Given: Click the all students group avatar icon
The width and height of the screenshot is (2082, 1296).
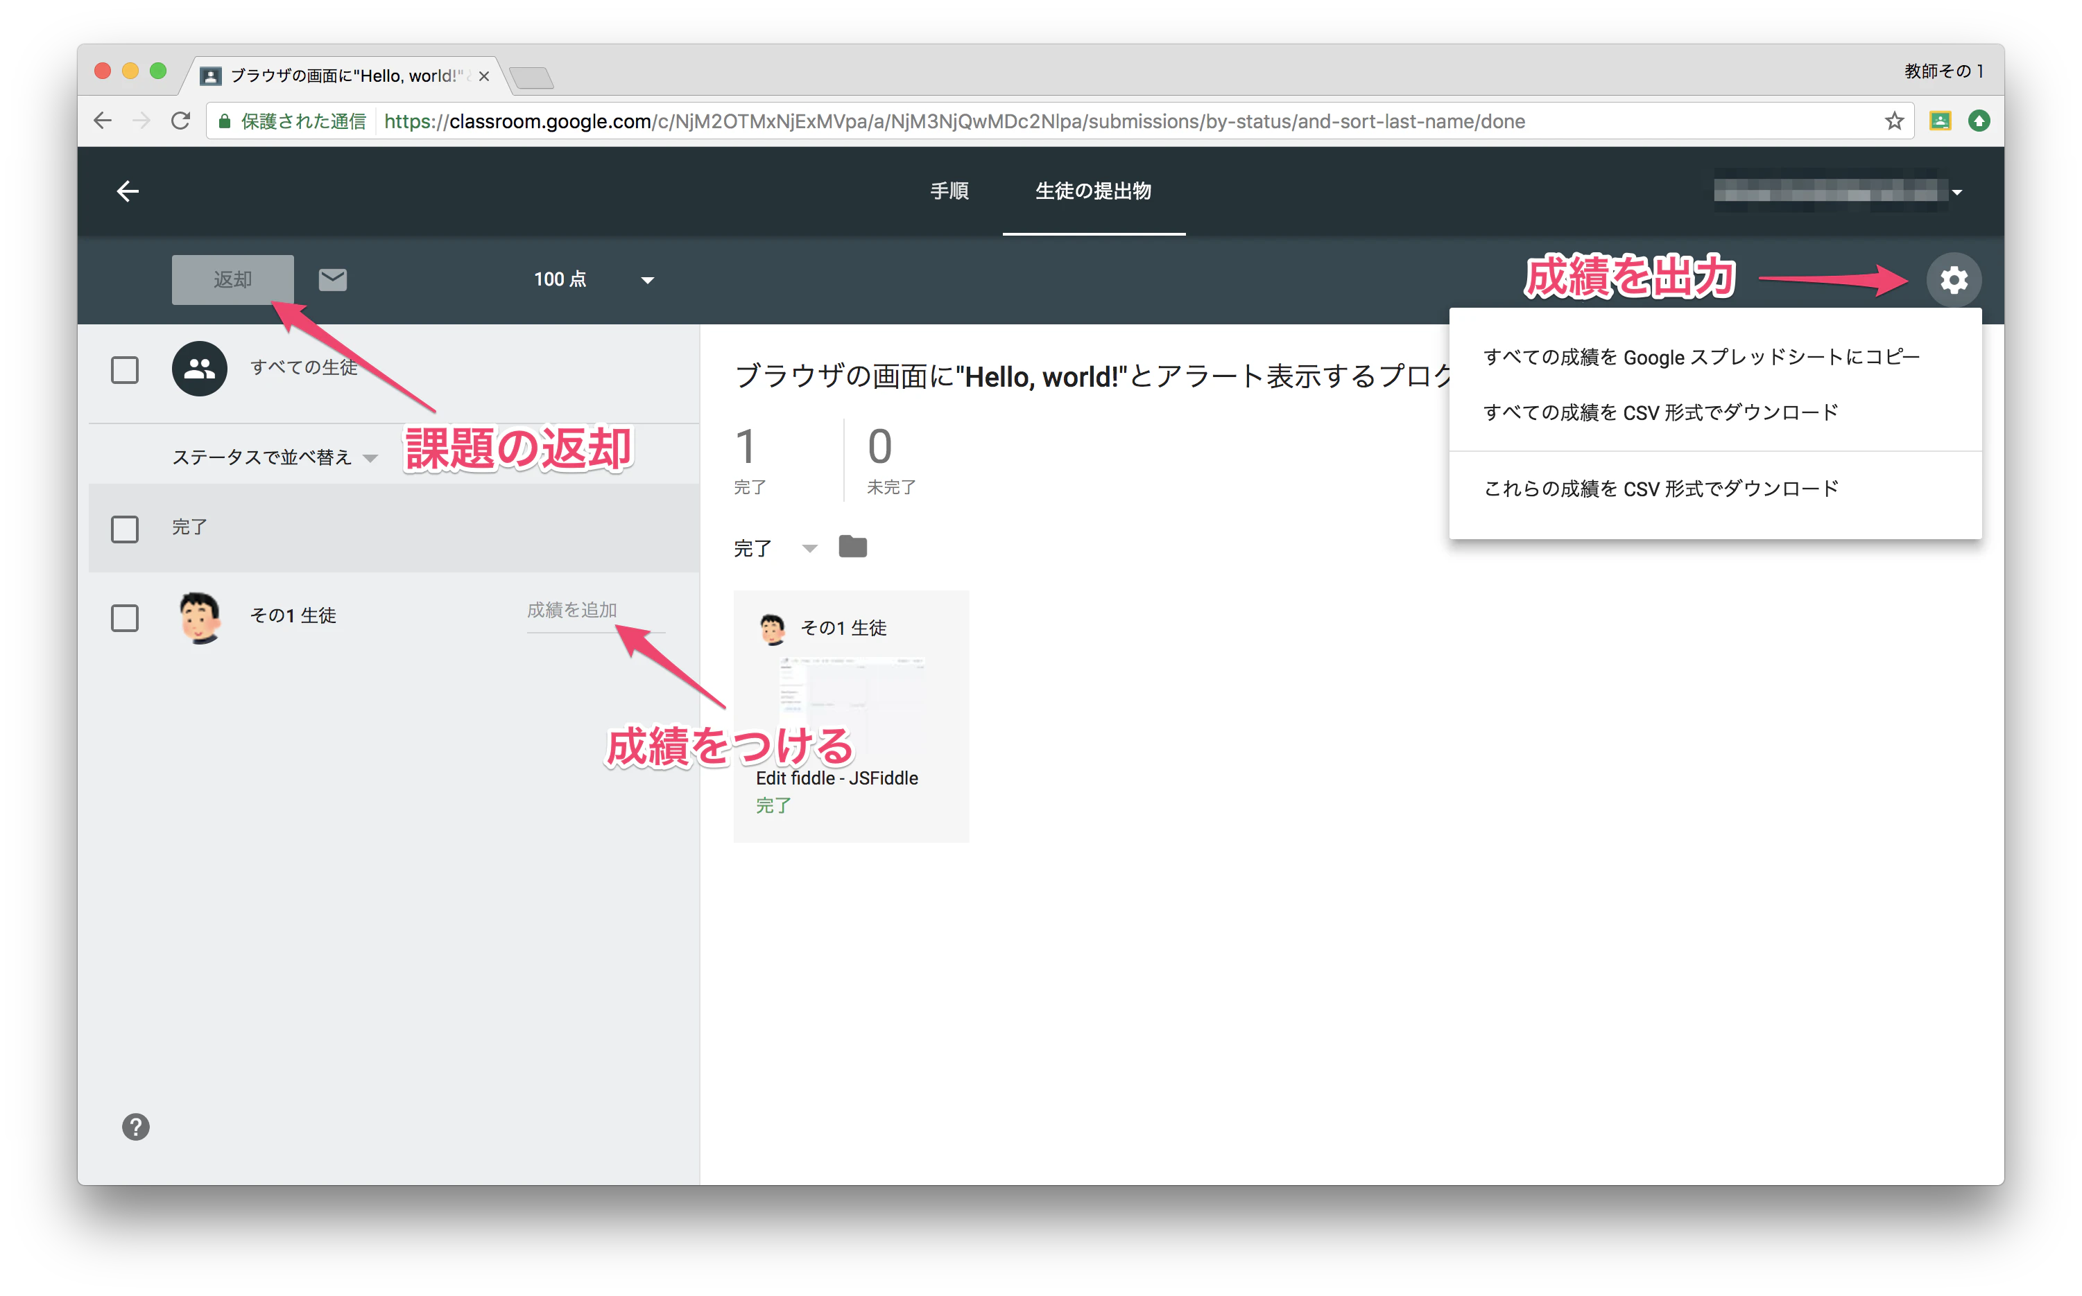Looking at the screenshot, I should (x=200, y=369).
